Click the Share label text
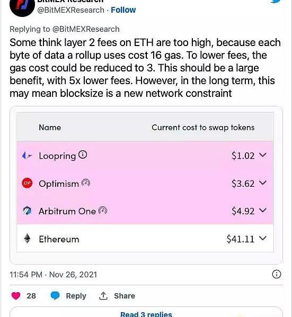Image resolution: width=292 pixels, height=317 pixels. point(125,296)
